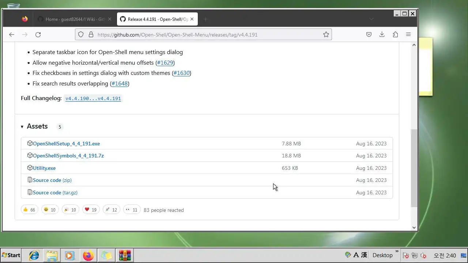The image size is (468, 263).
Task: Click muted volume tray icon
Action: 423,255
